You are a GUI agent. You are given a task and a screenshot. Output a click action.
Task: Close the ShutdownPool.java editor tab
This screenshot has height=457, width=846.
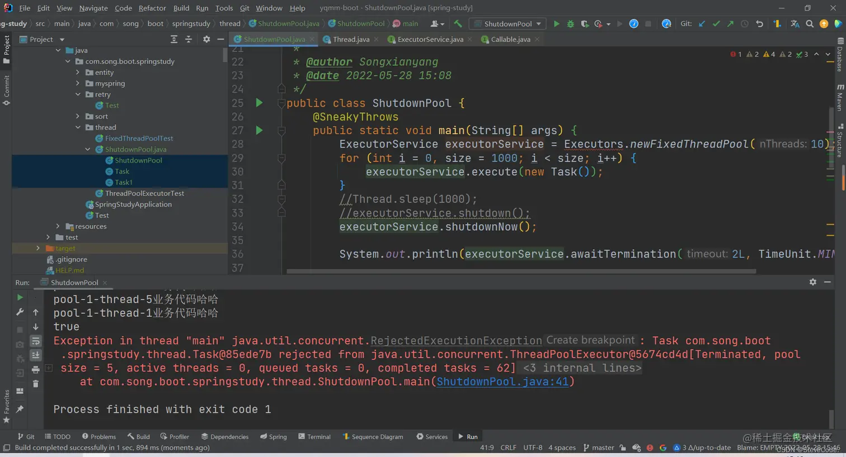click(312, 39)
